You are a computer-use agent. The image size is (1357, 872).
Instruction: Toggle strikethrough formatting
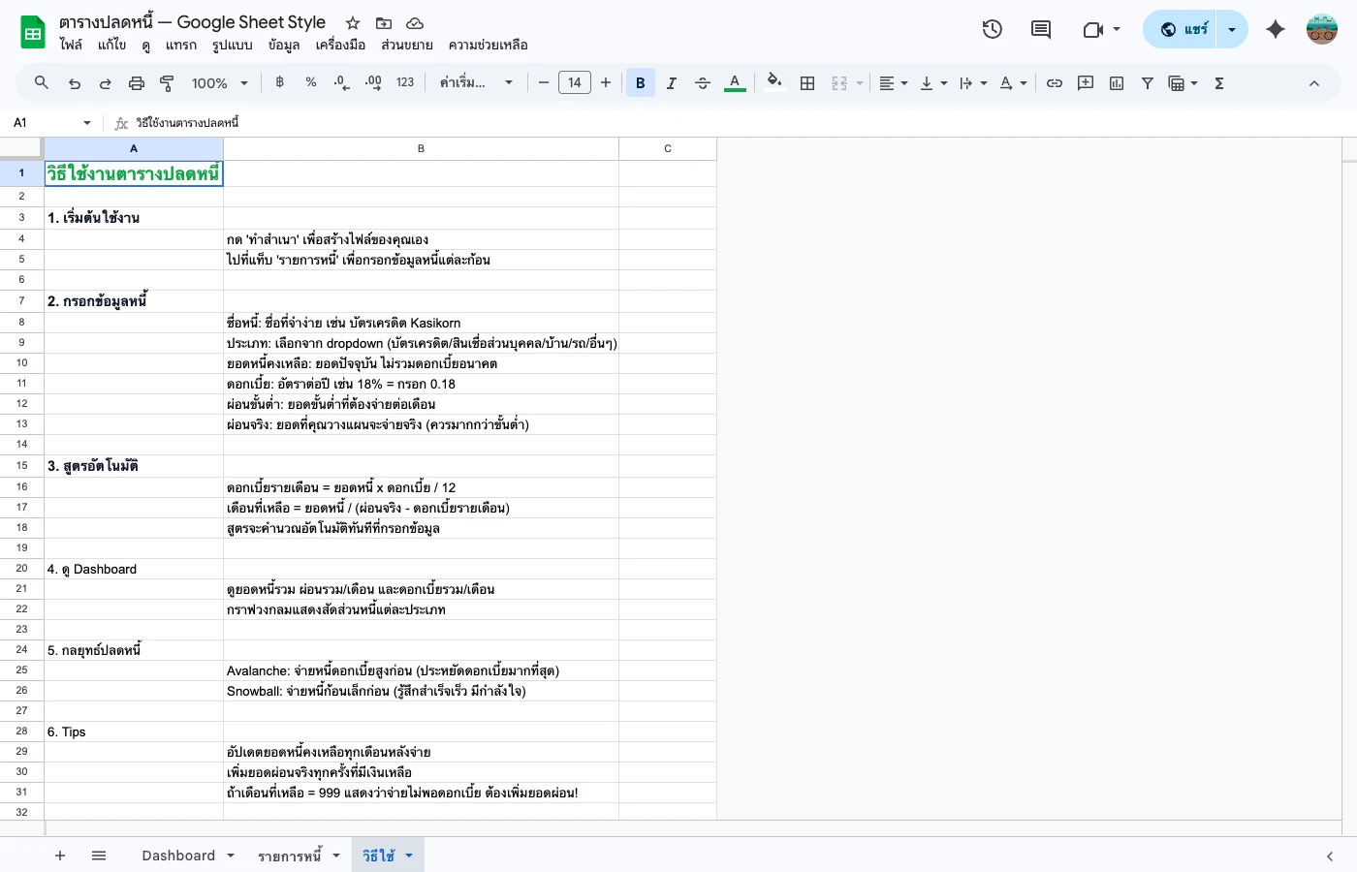click(x=702, y=82)
